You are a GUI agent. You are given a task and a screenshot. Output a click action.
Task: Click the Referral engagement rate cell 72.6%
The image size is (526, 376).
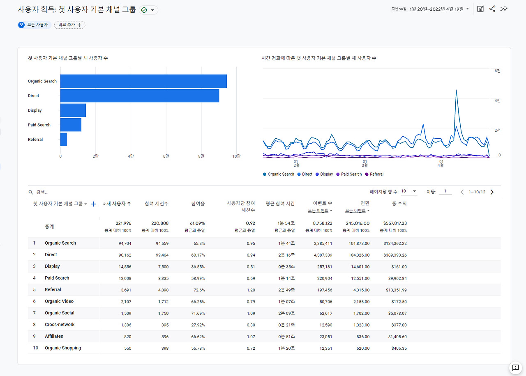199,290
